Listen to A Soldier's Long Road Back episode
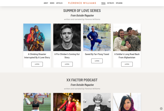Image resolution: width=164 pixels, height=111 pixels. pyautogui.click(x=127, y=64)
